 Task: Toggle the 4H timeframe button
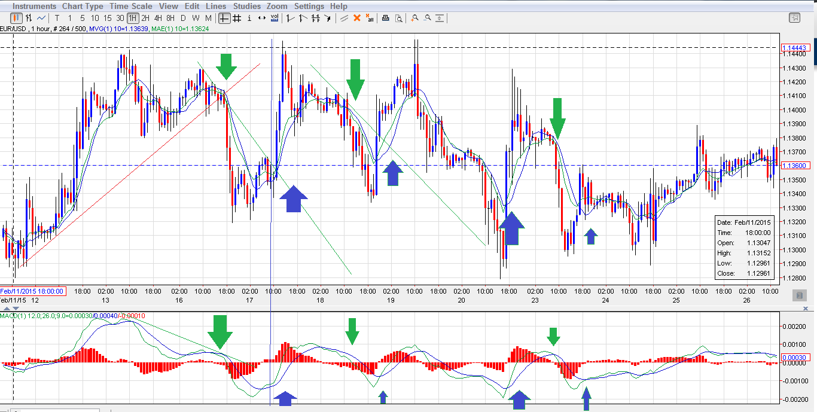click(x=158, y=18)
